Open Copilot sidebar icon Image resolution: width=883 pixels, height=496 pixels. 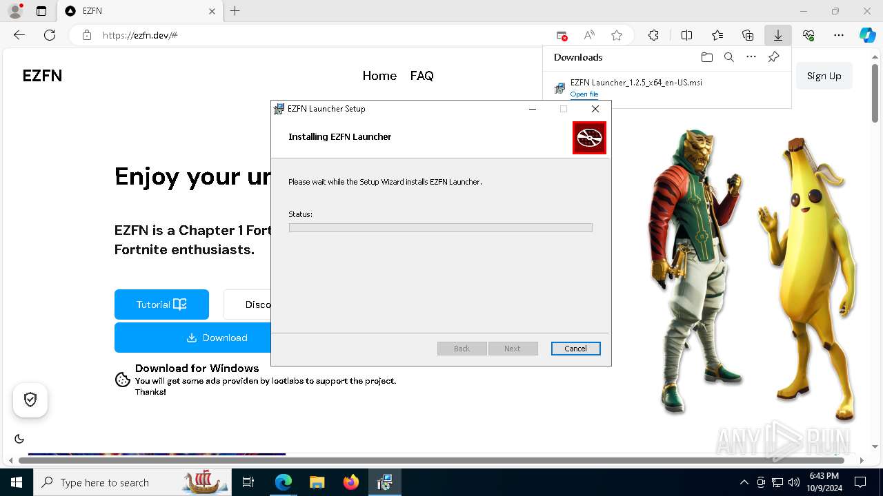tap(868, 35)
